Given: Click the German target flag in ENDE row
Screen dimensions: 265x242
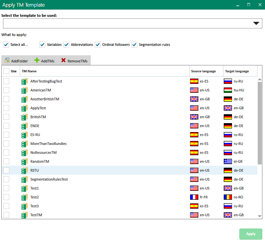Looking at the screenshot, I should point(228,126).
